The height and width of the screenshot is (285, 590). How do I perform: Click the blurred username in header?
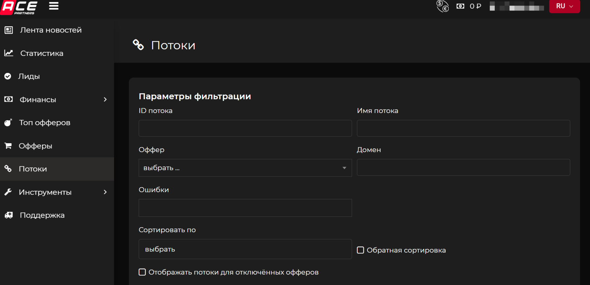pos(517,6)
